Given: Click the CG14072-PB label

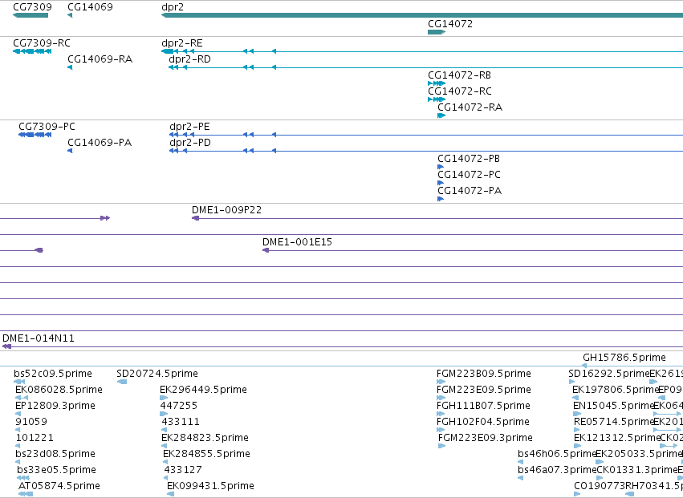Looking at the screenshot, I should pos(469,159).
